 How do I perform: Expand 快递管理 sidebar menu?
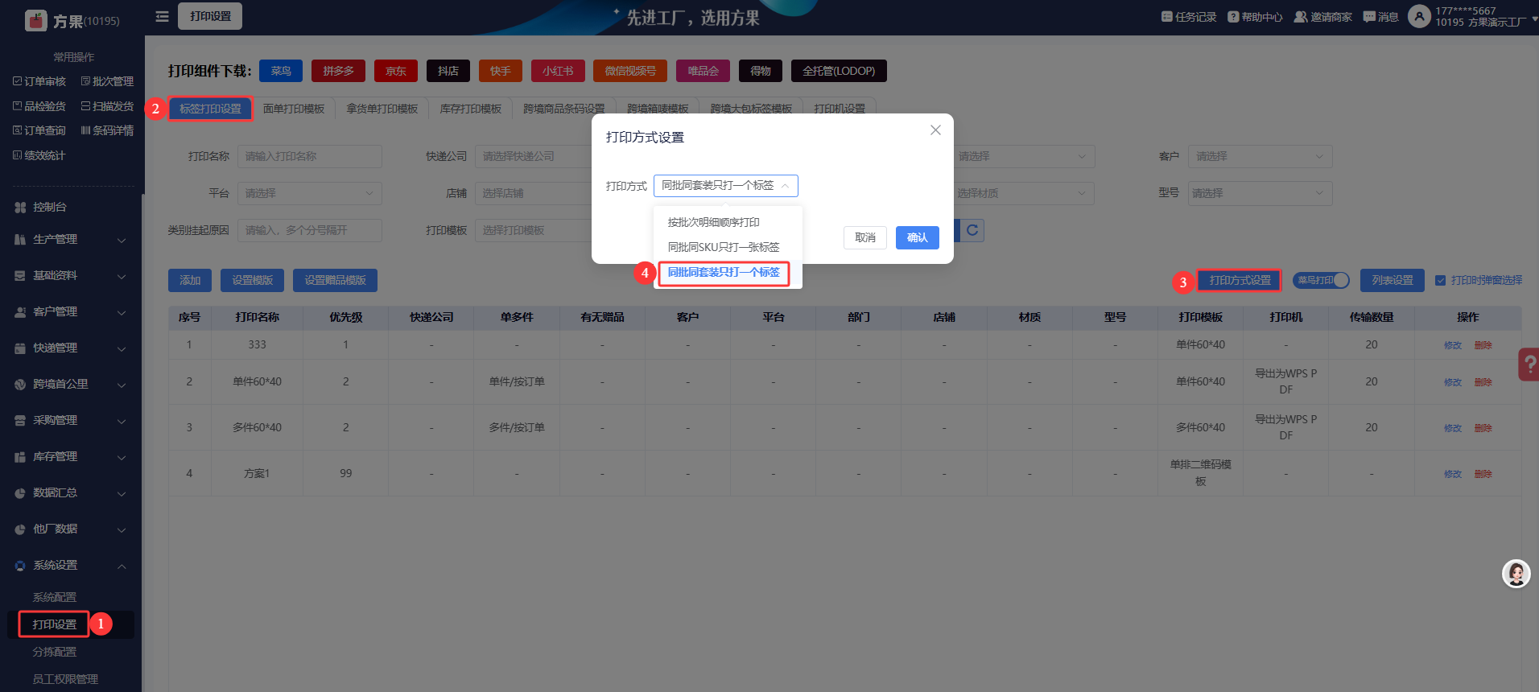click(x=71, y=348)
